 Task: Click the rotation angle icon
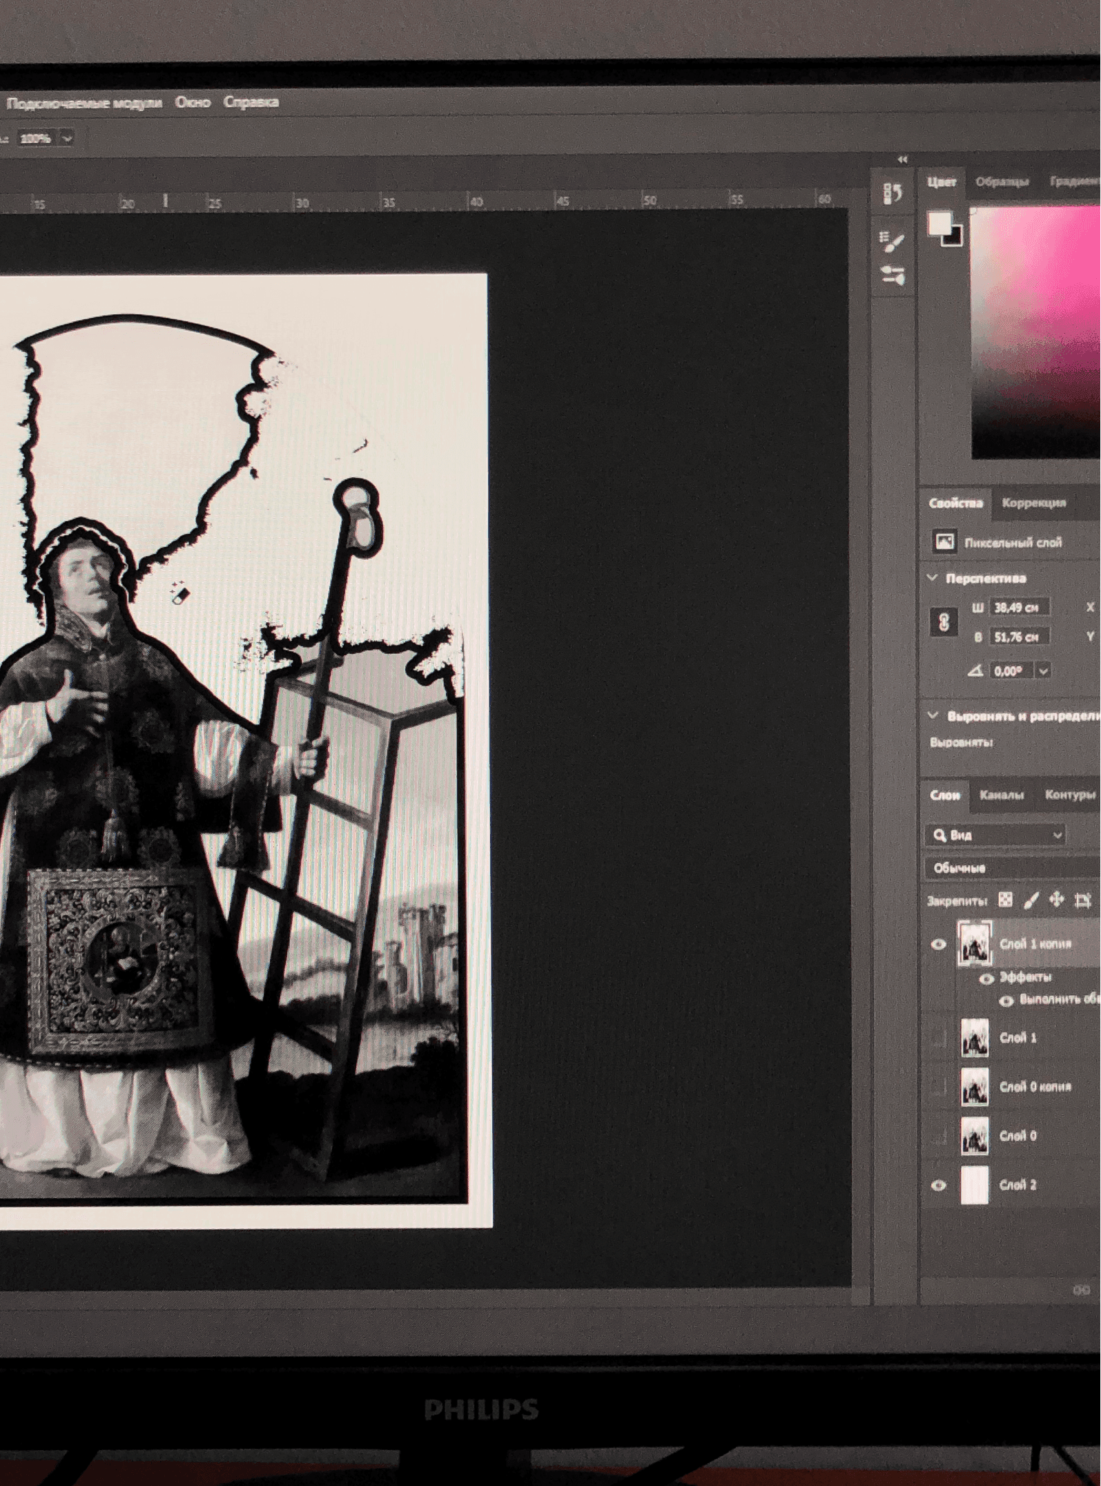tap(975, 670)
